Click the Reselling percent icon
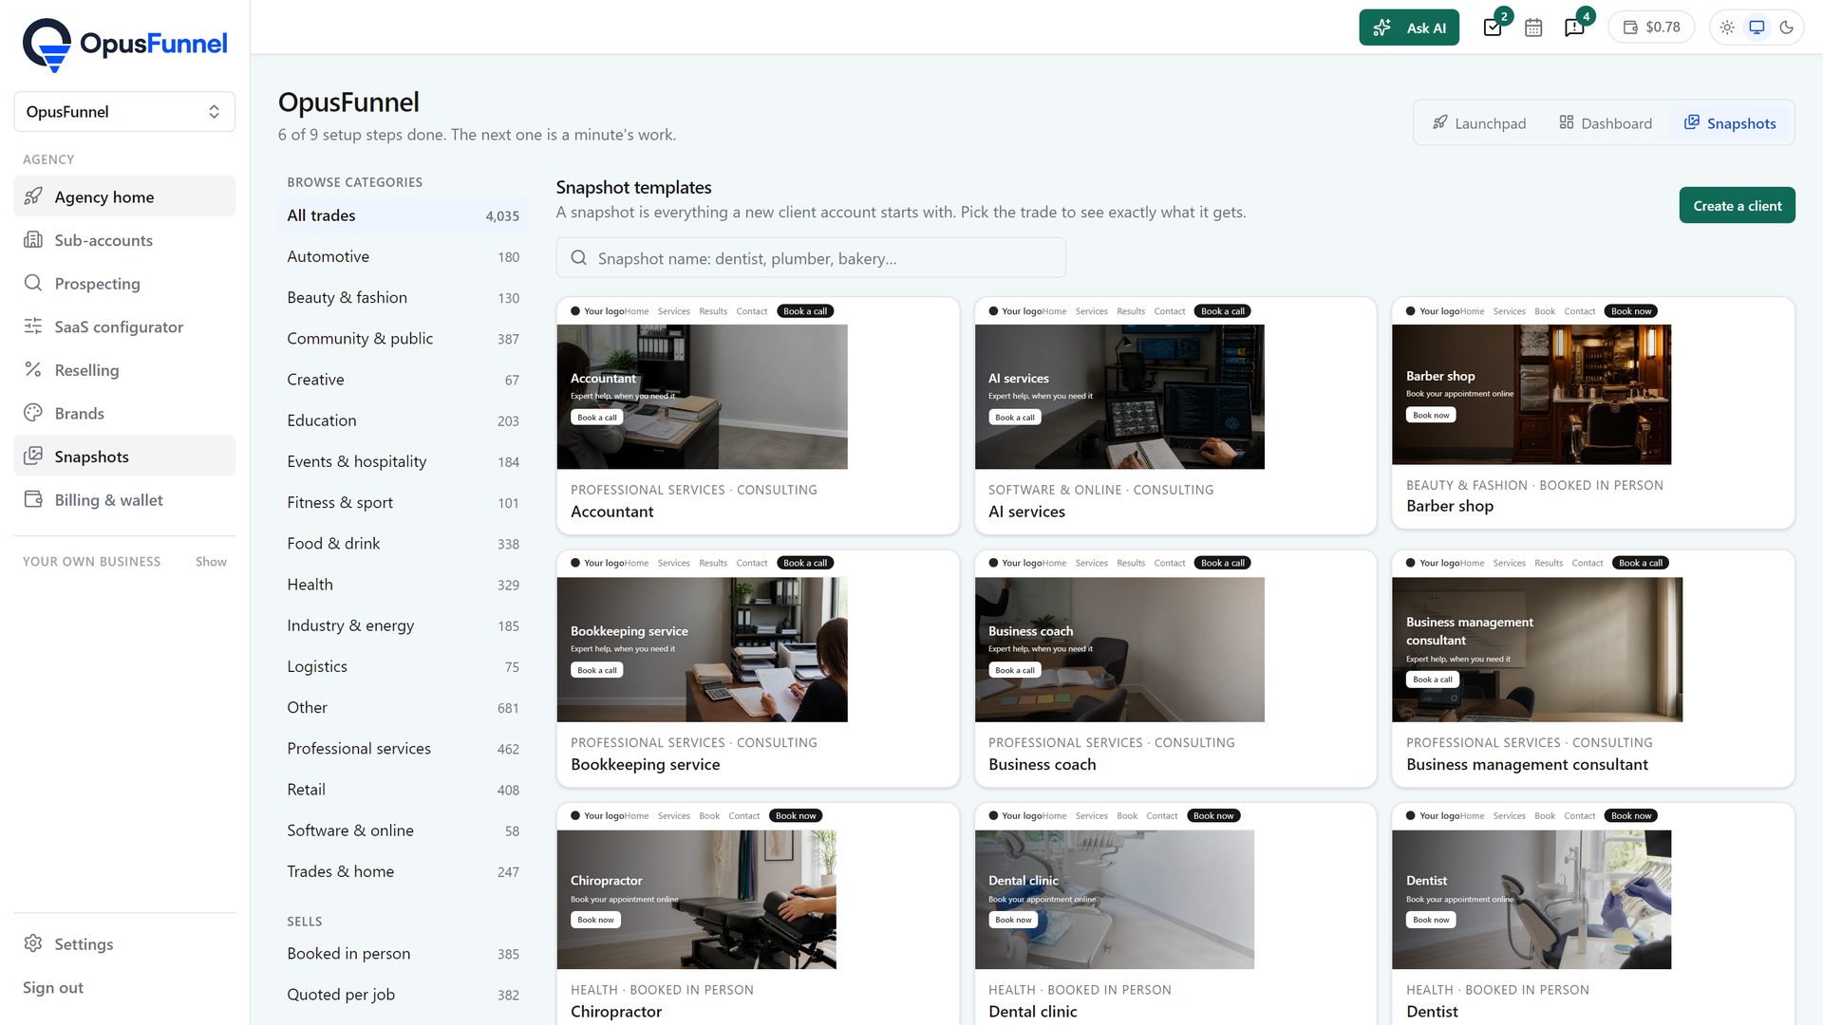The height and width of the screenshot is (1025, 1823). pos(33,370)
